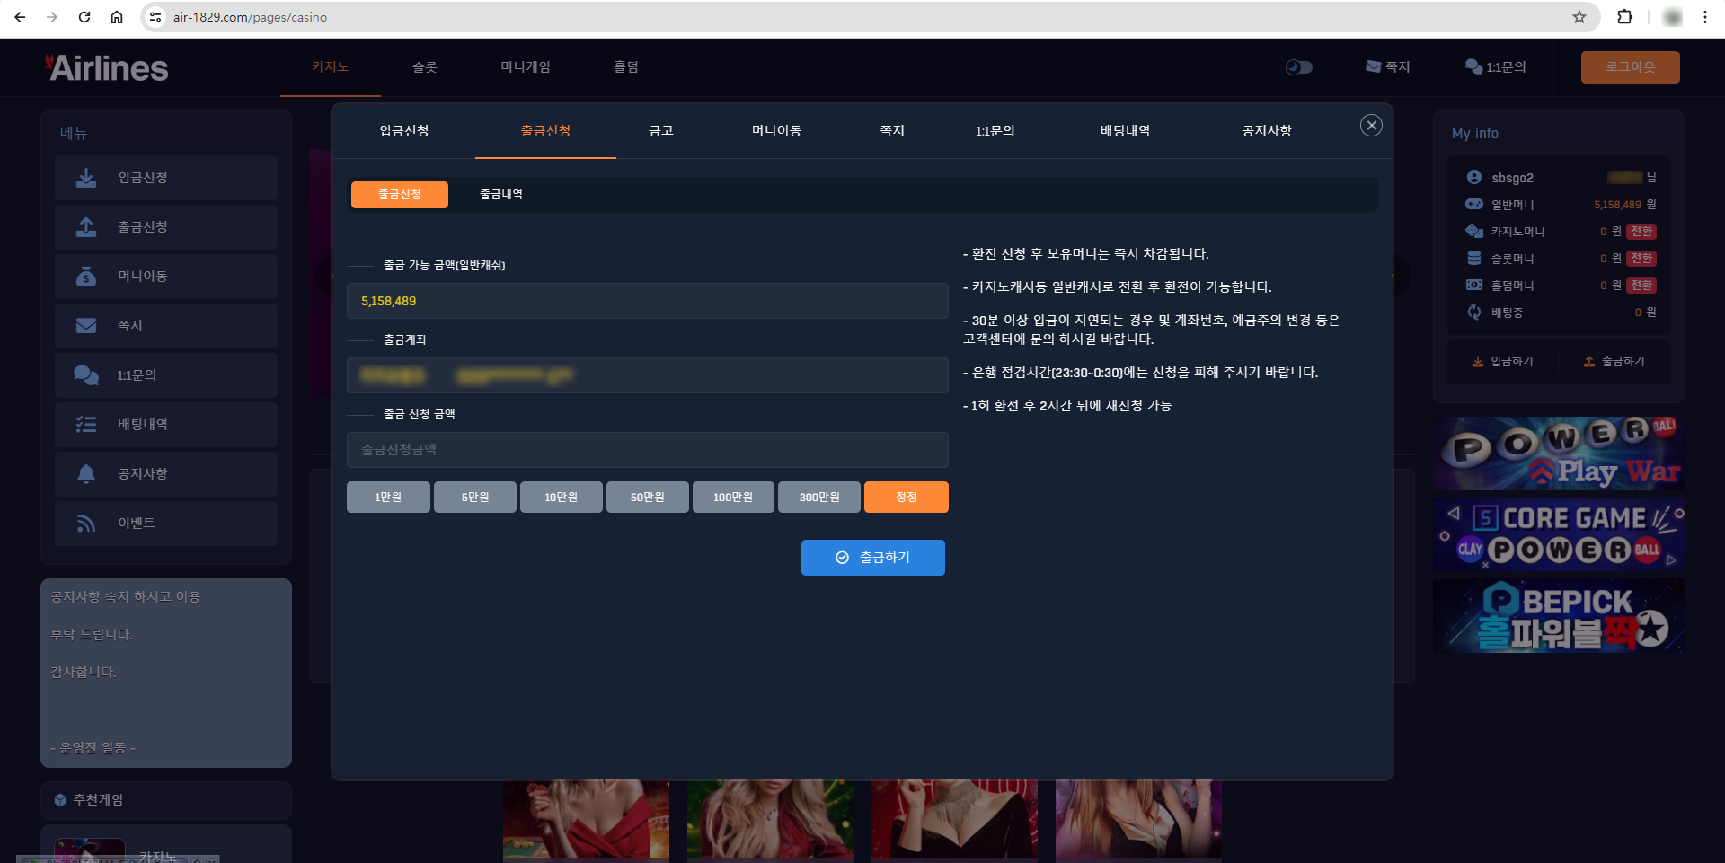Open the browser extensions puzzle icon

point(1624,17)
